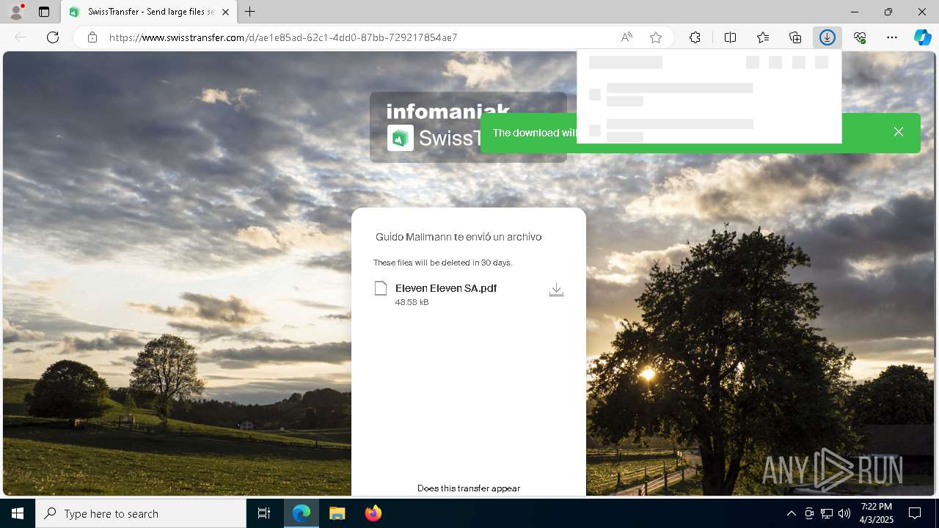Screen dimensions: 939x528
Task: Dismiss the green download notification banner
Action: coord(899,132)
